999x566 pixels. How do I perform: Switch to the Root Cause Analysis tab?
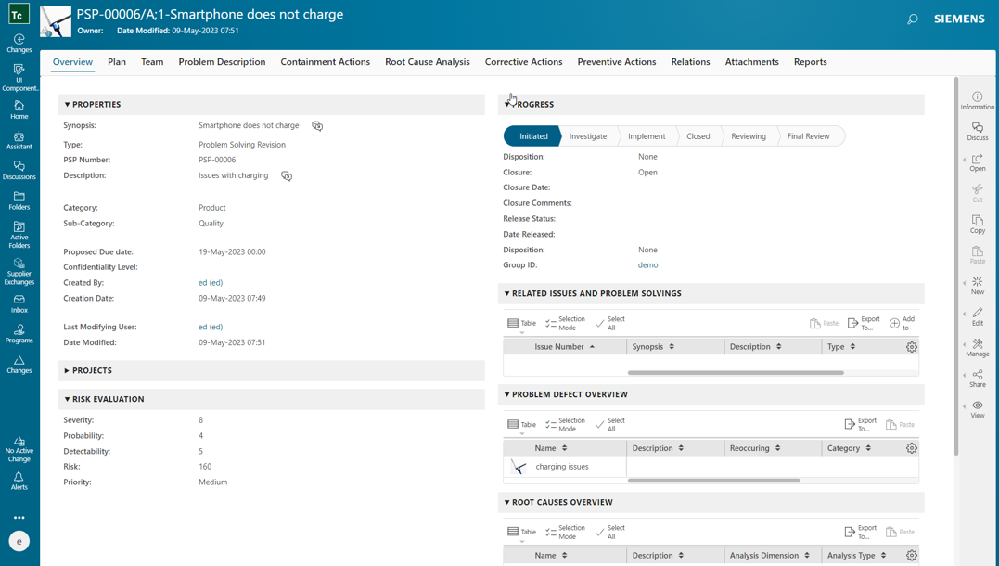click(x=427, y=61)
